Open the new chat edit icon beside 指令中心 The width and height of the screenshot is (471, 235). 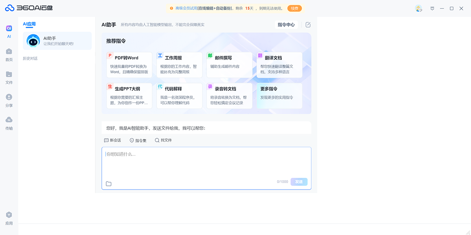[x=308, y=24]
